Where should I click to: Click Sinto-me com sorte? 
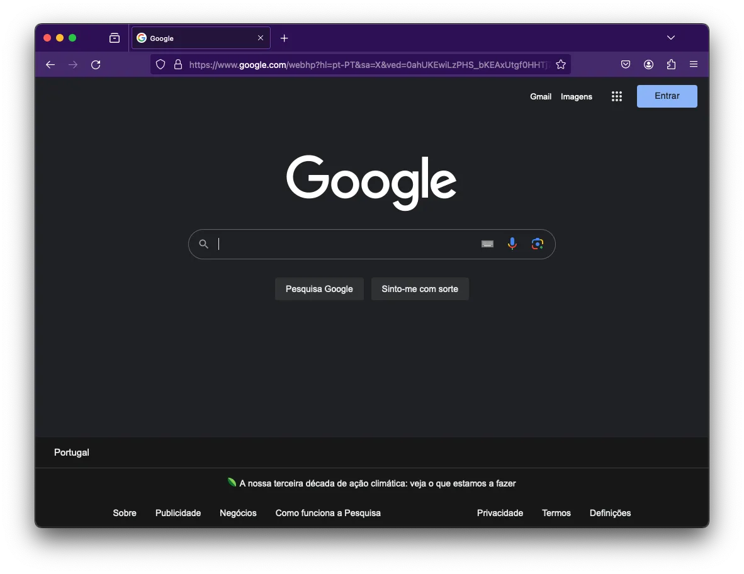point(420,289)
